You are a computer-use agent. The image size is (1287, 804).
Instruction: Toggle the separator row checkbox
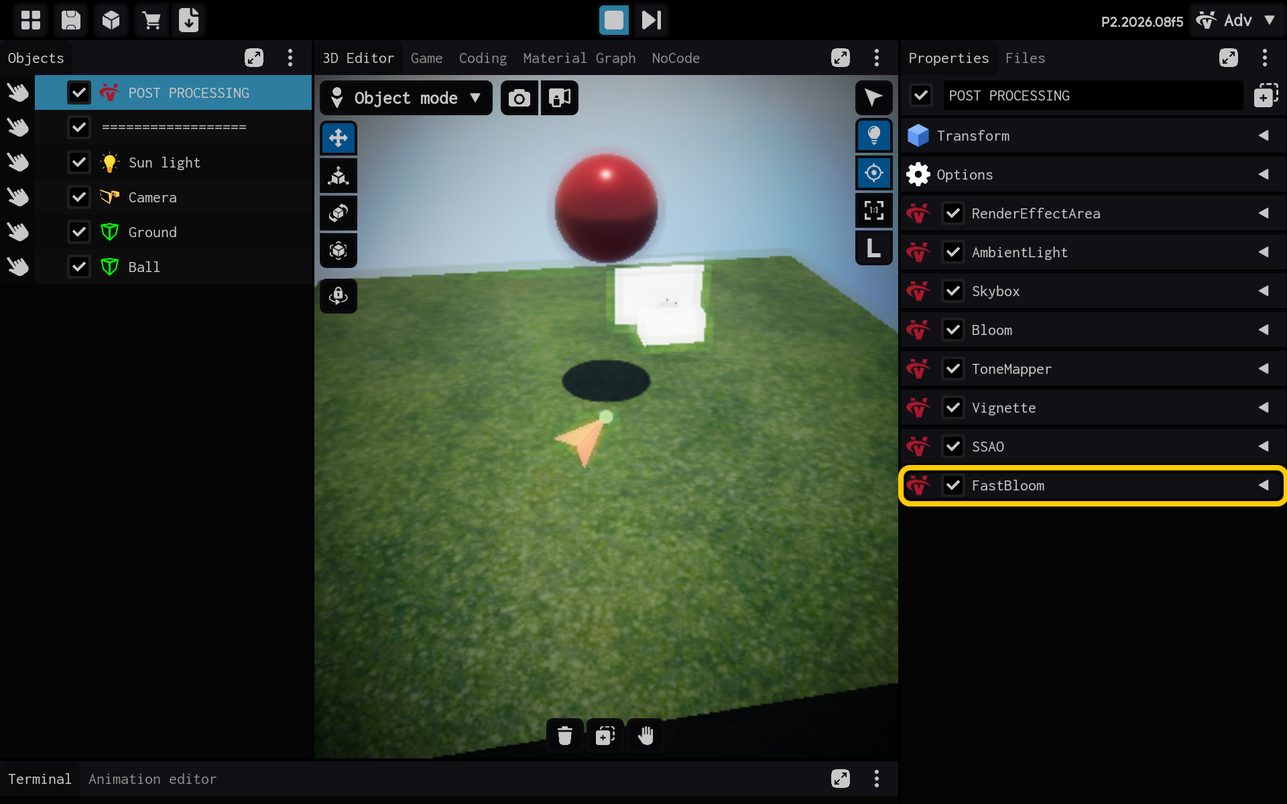pyautogui.click(x=79, y=127)
